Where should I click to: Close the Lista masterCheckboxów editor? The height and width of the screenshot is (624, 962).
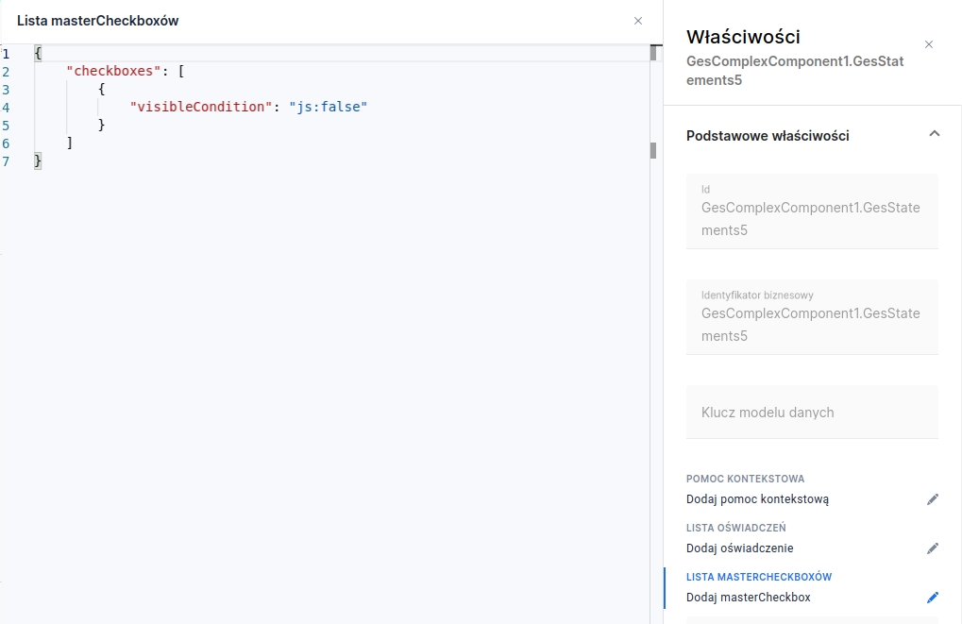(638, 21)
